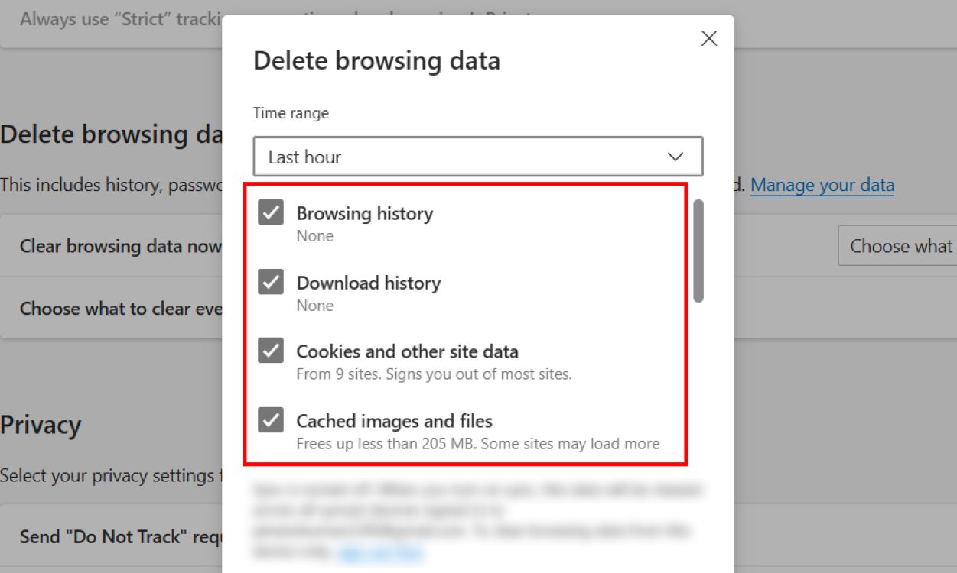This screenshot has height=573, width=957.
Task: Click the Always use "Strict" tracking row
Action: (x=115, y=19)
